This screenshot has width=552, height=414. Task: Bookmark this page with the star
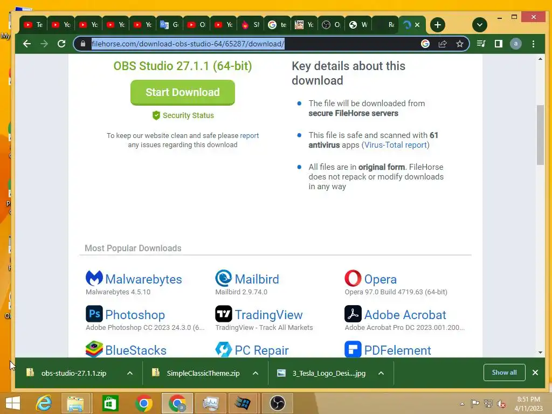pos(459,44)
